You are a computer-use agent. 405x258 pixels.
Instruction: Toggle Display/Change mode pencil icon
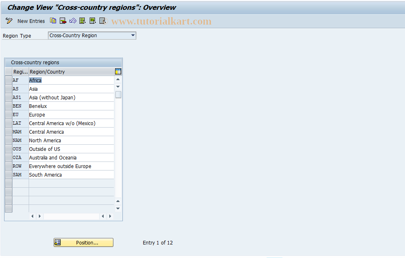coord(9,21)
